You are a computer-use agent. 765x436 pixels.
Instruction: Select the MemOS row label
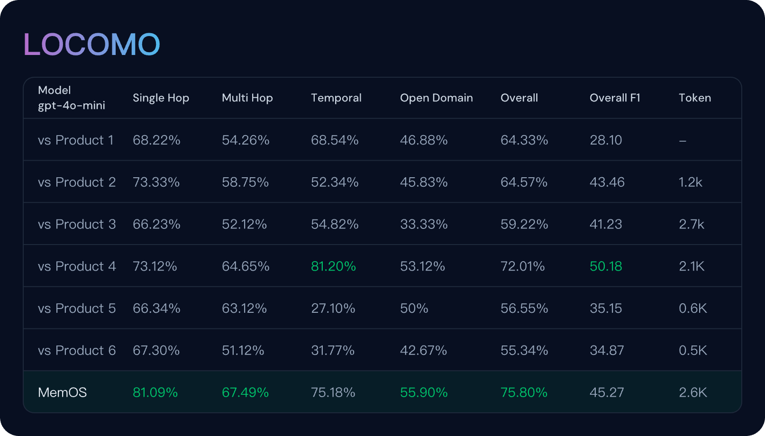(x=62, y=393)
